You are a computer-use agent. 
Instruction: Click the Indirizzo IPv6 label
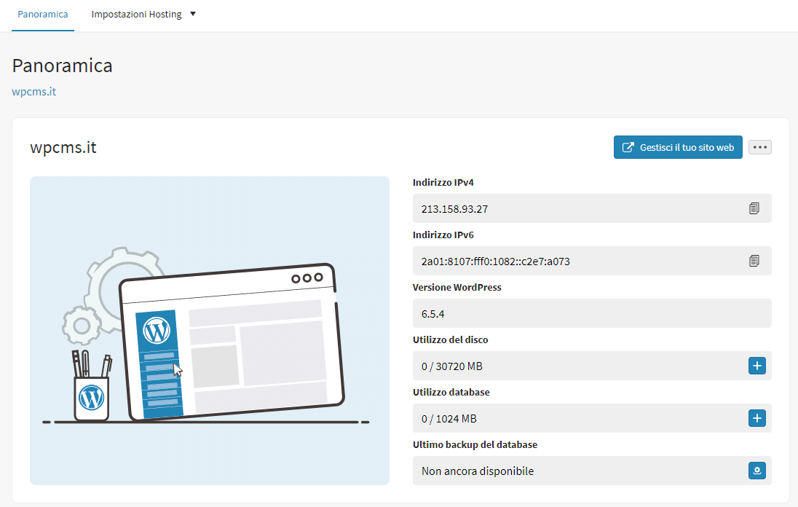(x=443, y=235)
